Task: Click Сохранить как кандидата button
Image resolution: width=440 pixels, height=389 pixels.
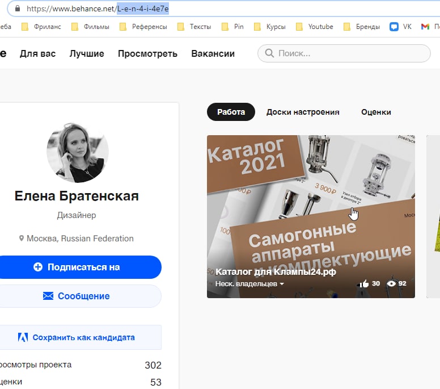Action: [x=79, y=337]
